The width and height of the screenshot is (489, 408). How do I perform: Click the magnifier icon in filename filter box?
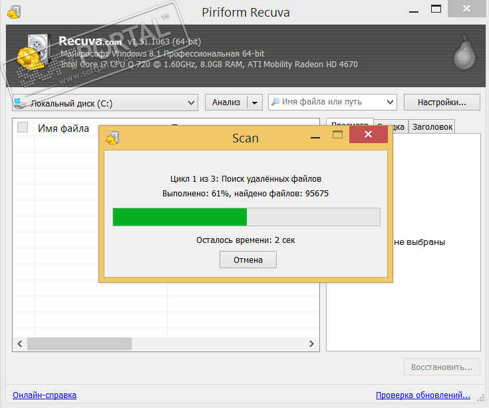pos(275,102)
